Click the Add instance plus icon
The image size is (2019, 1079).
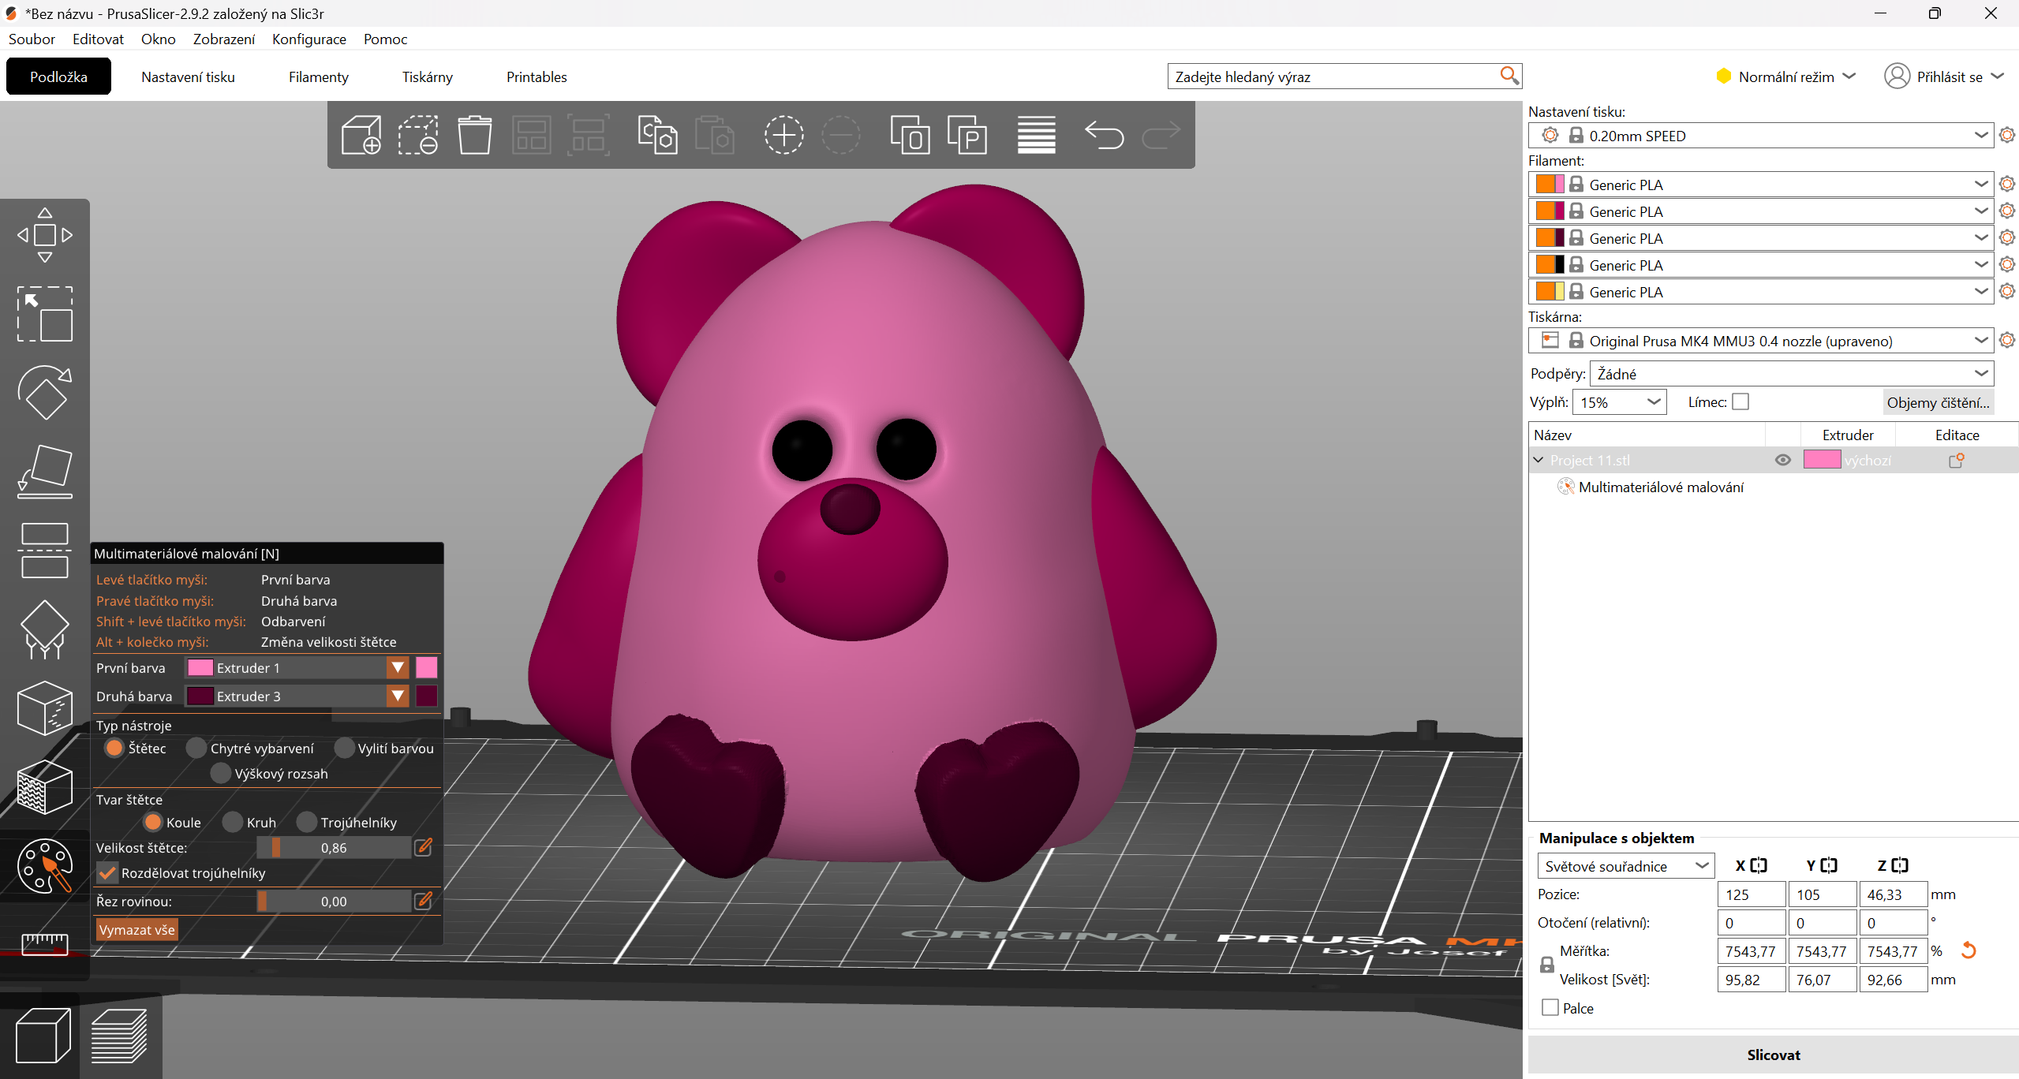click(783, 135)
